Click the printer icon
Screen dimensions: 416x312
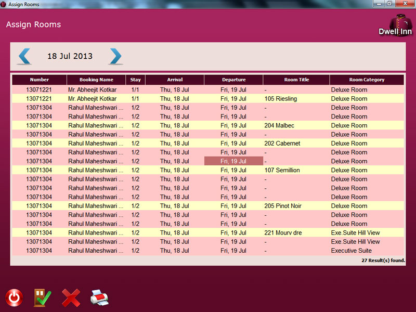coord(99,297)
